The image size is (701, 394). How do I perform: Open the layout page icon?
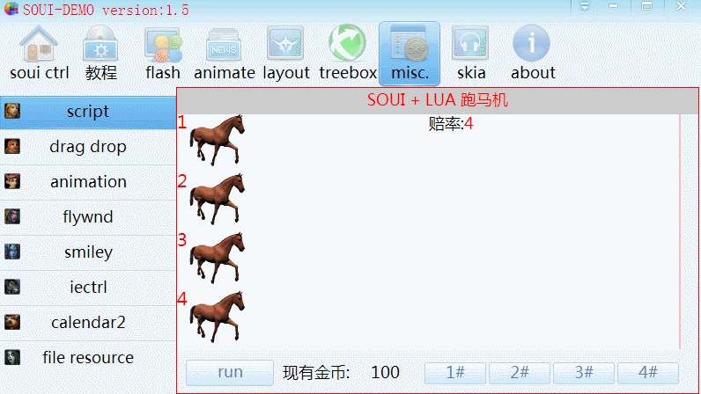click(x=285, y=43)
